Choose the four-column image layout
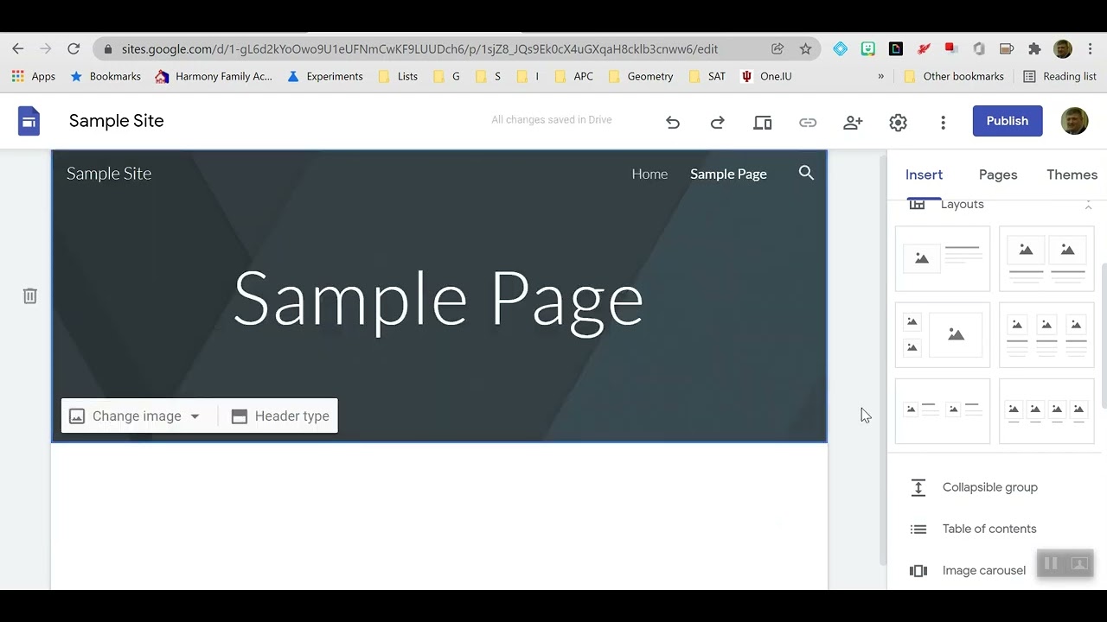Image resolution: width=1107 pixels, height=622 pixels. [1046, 410]
